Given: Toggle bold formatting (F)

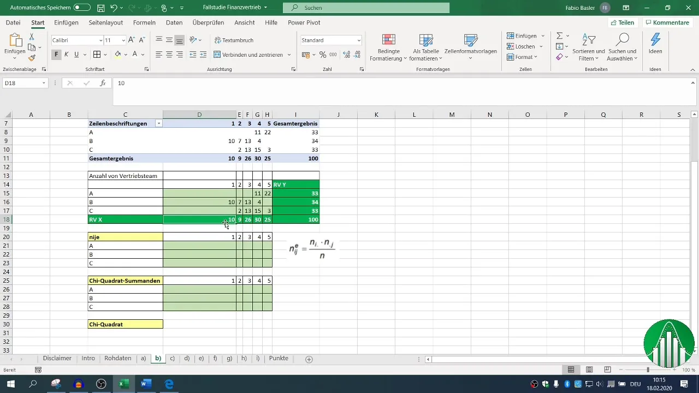Looking at the screenshot, I should (x=56, y=55).
